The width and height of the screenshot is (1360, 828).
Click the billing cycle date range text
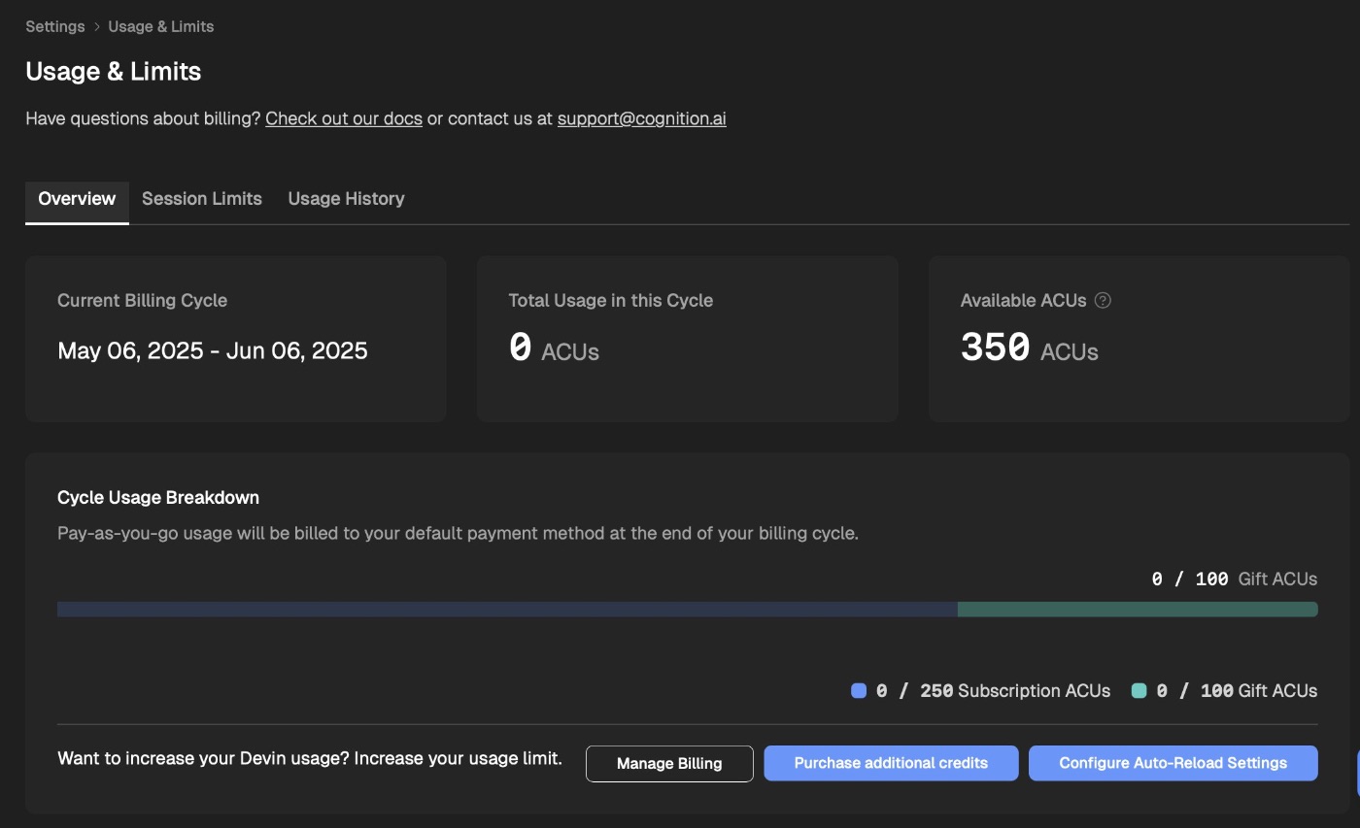pyautogui.click(x=213, y=350)
